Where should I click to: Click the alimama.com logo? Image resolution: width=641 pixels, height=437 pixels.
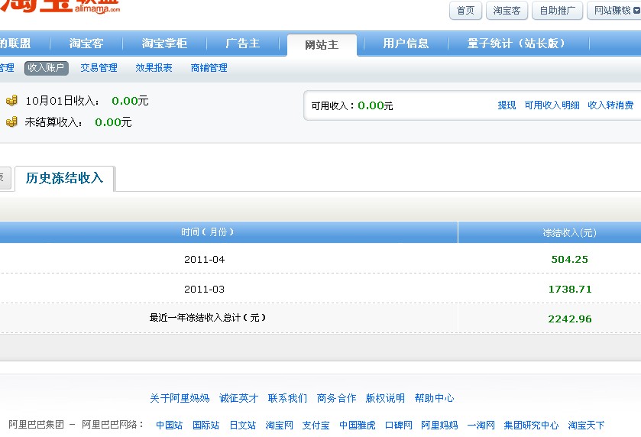tap(60, 7)
